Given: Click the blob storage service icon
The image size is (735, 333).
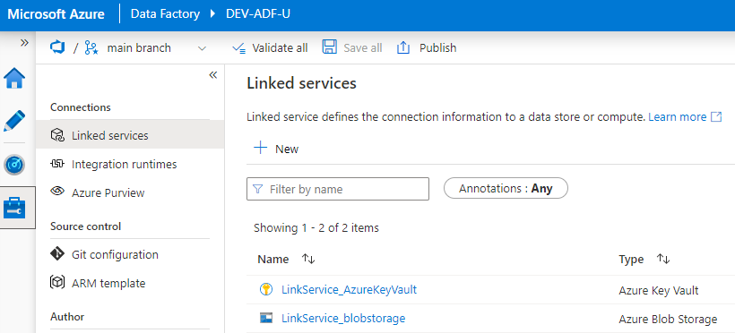Looking at the screenshot, I should point(266,318).
